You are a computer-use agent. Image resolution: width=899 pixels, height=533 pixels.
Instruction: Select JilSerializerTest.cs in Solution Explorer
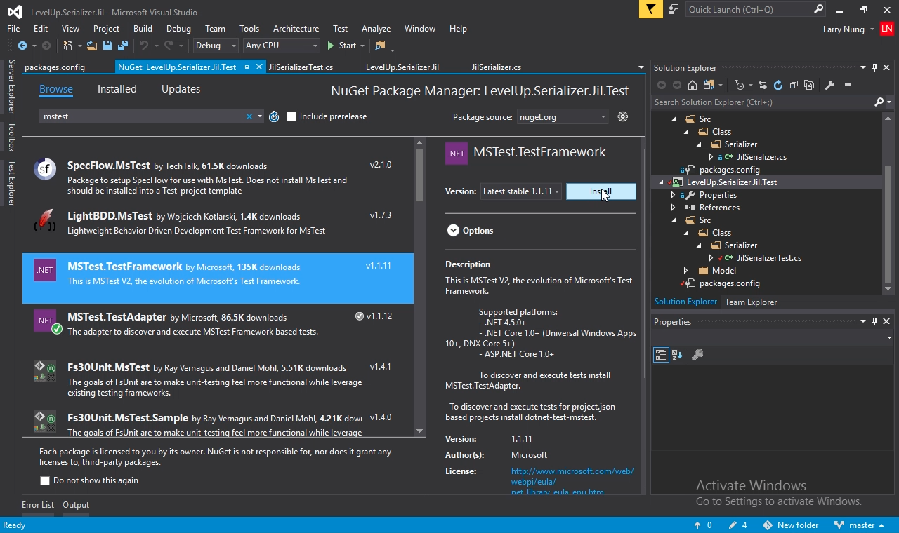[x=769, y=258]
